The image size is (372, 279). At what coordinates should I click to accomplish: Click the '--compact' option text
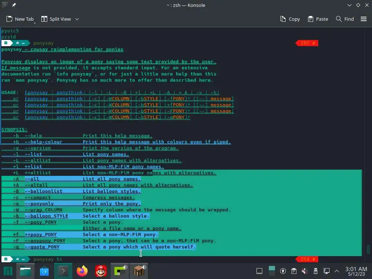pos(38,197)
